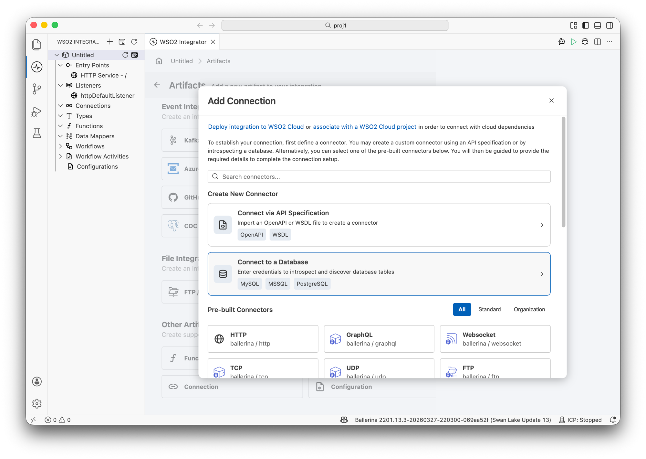Click the proj1 command center search box
Image resolution: width=646 pixels, height=459 pixels.
[x=335, y=25]
